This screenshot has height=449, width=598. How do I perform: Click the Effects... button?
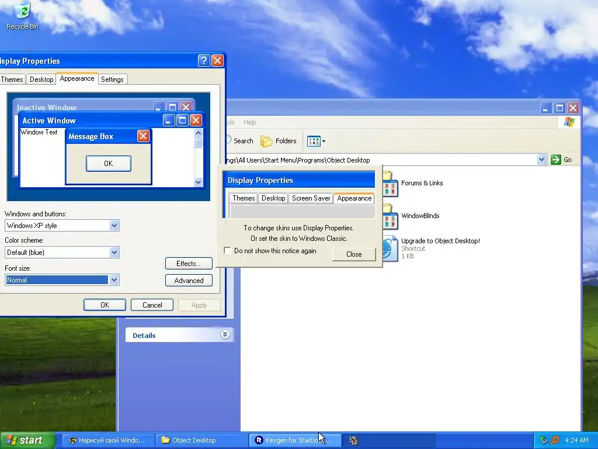tap(189, 264)
